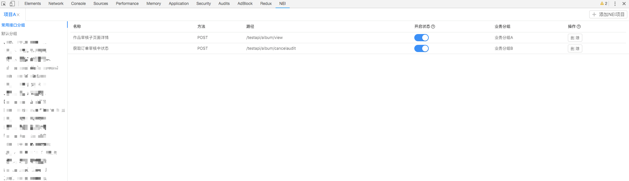Delete the /testapi/album/cancelaudit row
The height and width of the screenshot is (181, 629).
click(575, 48)
